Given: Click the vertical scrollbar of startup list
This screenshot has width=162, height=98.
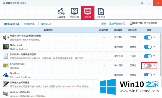Looking at the screenshot, I should pos(161,60).
